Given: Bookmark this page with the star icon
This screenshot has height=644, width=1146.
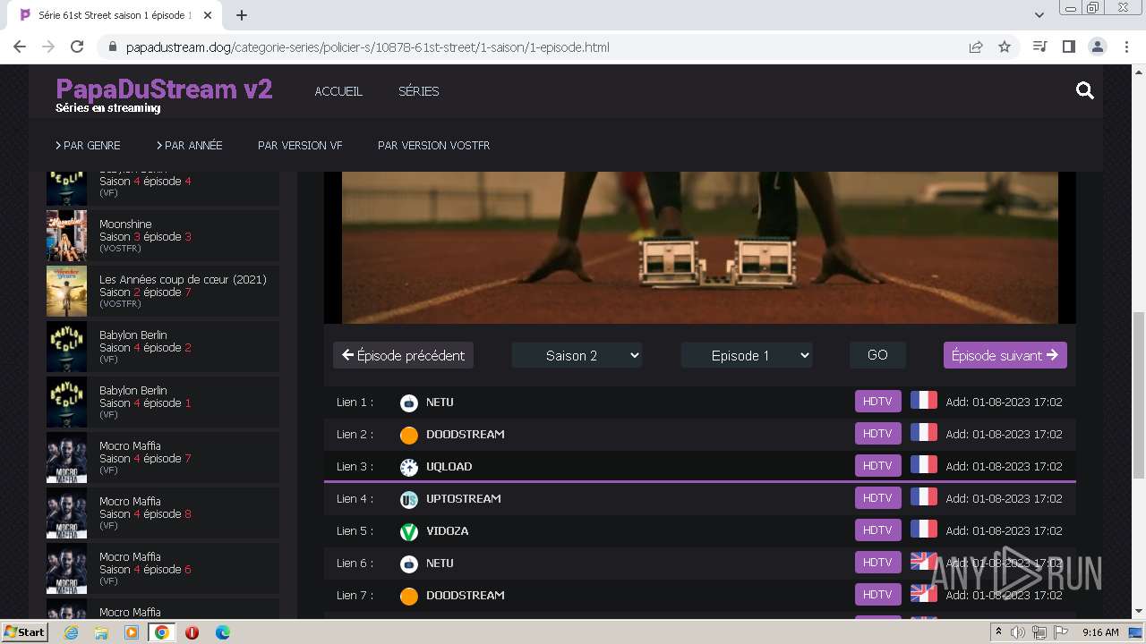Looking at the screenshot, I should coord(1005,47).
